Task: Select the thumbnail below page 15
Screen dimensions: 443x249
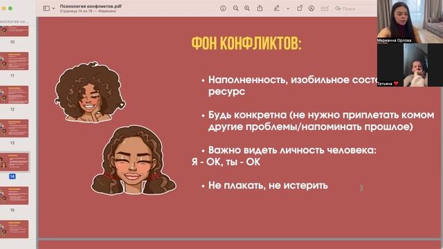Action: point(15,229)
